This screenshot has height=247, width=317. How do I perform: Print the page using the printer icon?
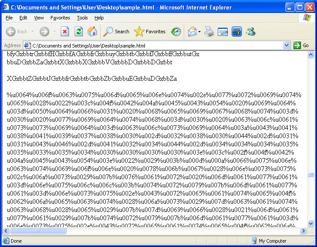209,32
